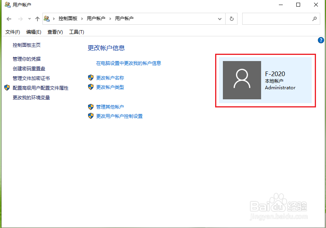
Task: Expand chevron after first 用户帐户 breadcrumb
Action: [x=110, y=19]
